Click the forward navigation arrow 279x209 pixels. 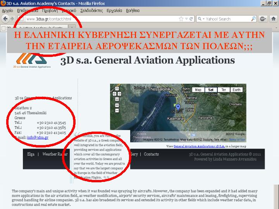click(12, 19)
